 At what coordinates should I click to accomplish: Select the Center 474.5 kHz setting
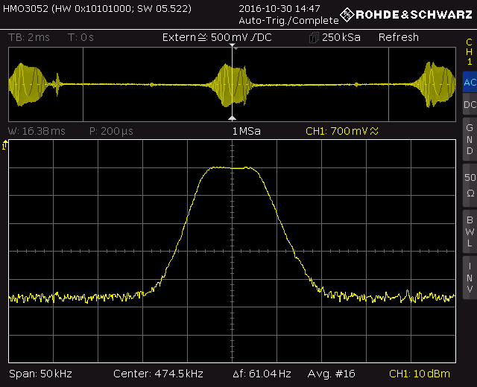[159, 373]
